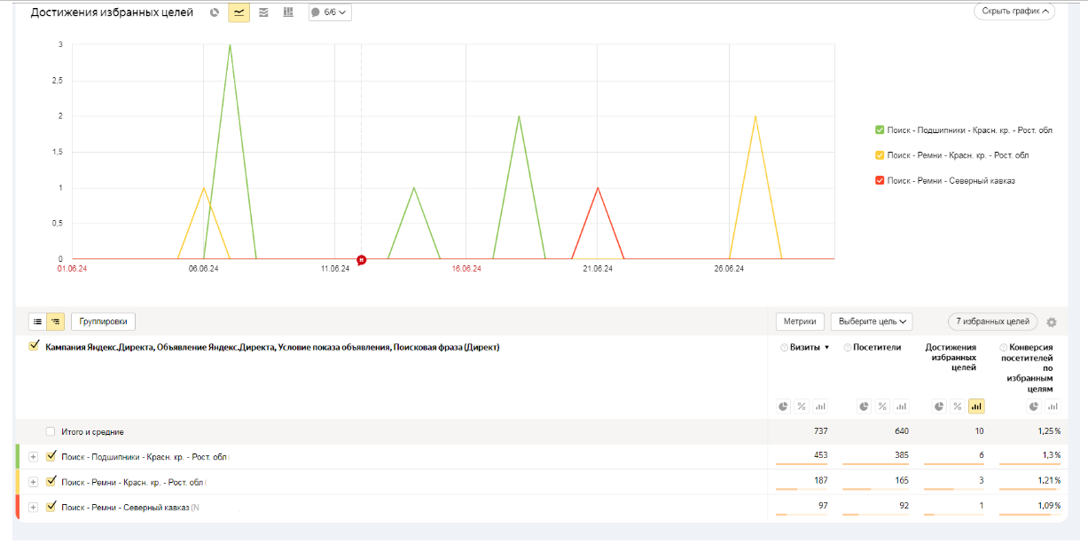Viewport: 1088px width, 552px height.
Task: Toggle red Ремни - Северный кавказ legend checkbox
Action: pyautogui.click(x=880, y=180)
